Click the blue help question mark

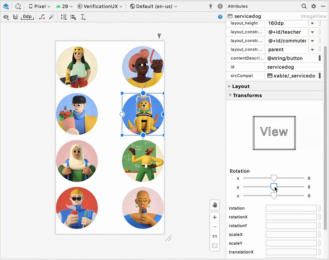pos(220,17)
